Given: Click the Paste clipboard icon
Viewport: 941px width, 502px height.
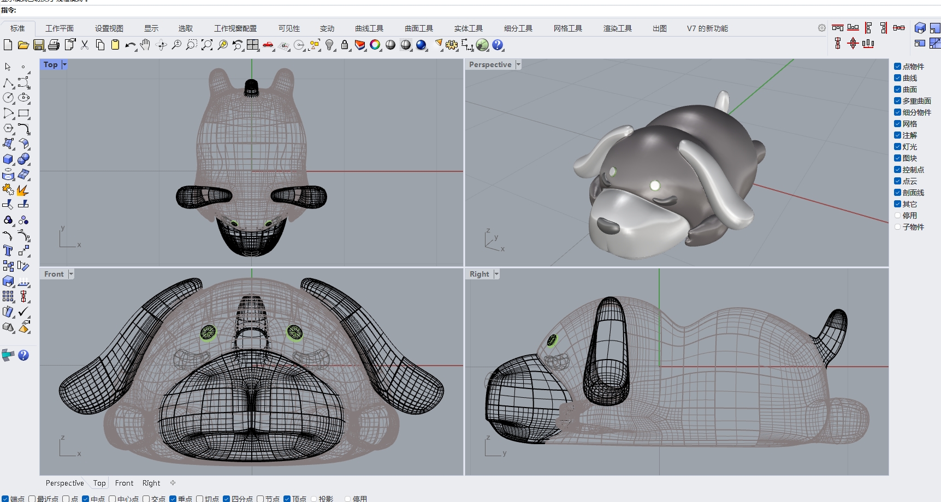Looking at the screenshot, I should [115, 45].
